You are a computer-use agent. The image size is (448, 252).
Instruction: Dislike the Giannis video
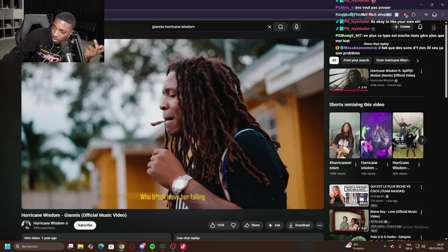pos(233,225)
